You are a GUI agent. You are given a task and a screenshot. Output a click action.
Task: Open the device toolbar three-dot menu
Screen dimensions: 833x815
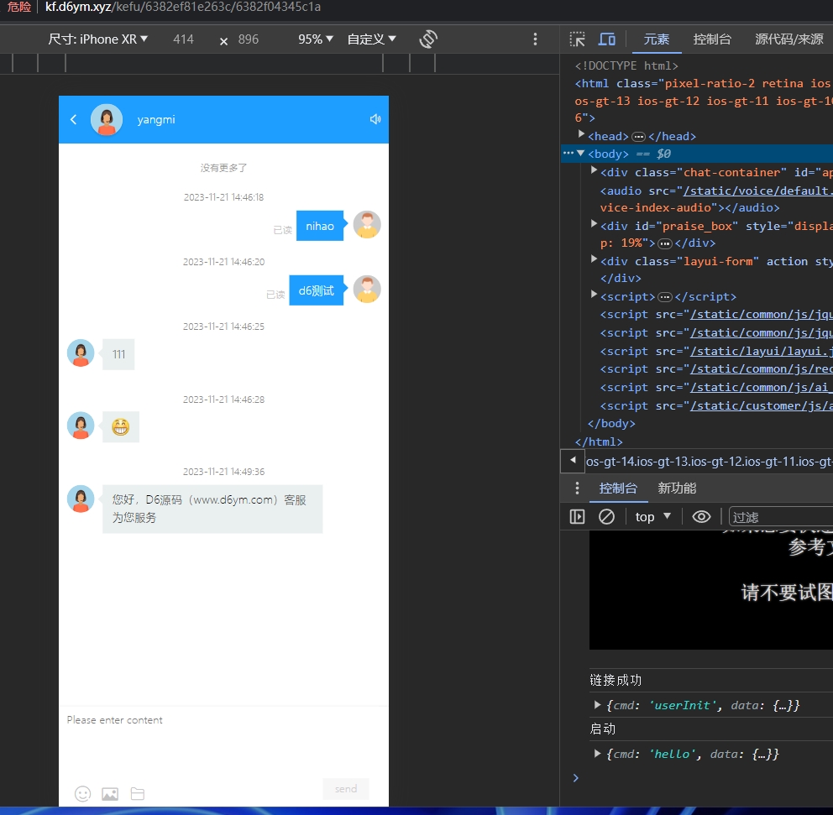536,39
